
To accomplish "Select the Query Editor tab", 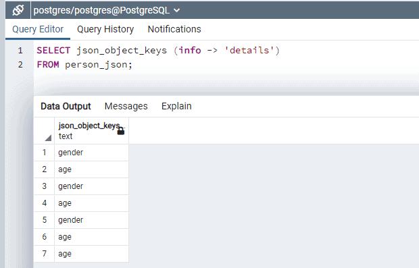I will pos(38,29).
